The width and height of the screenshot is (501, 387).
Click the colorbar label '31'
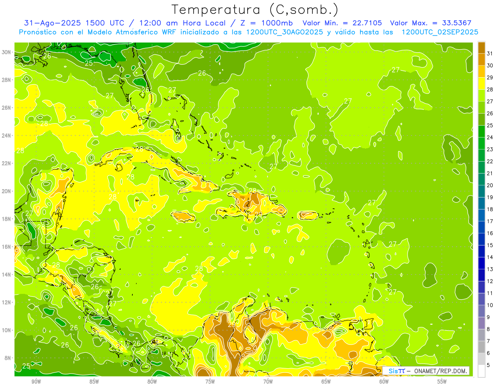pos(490,53)
